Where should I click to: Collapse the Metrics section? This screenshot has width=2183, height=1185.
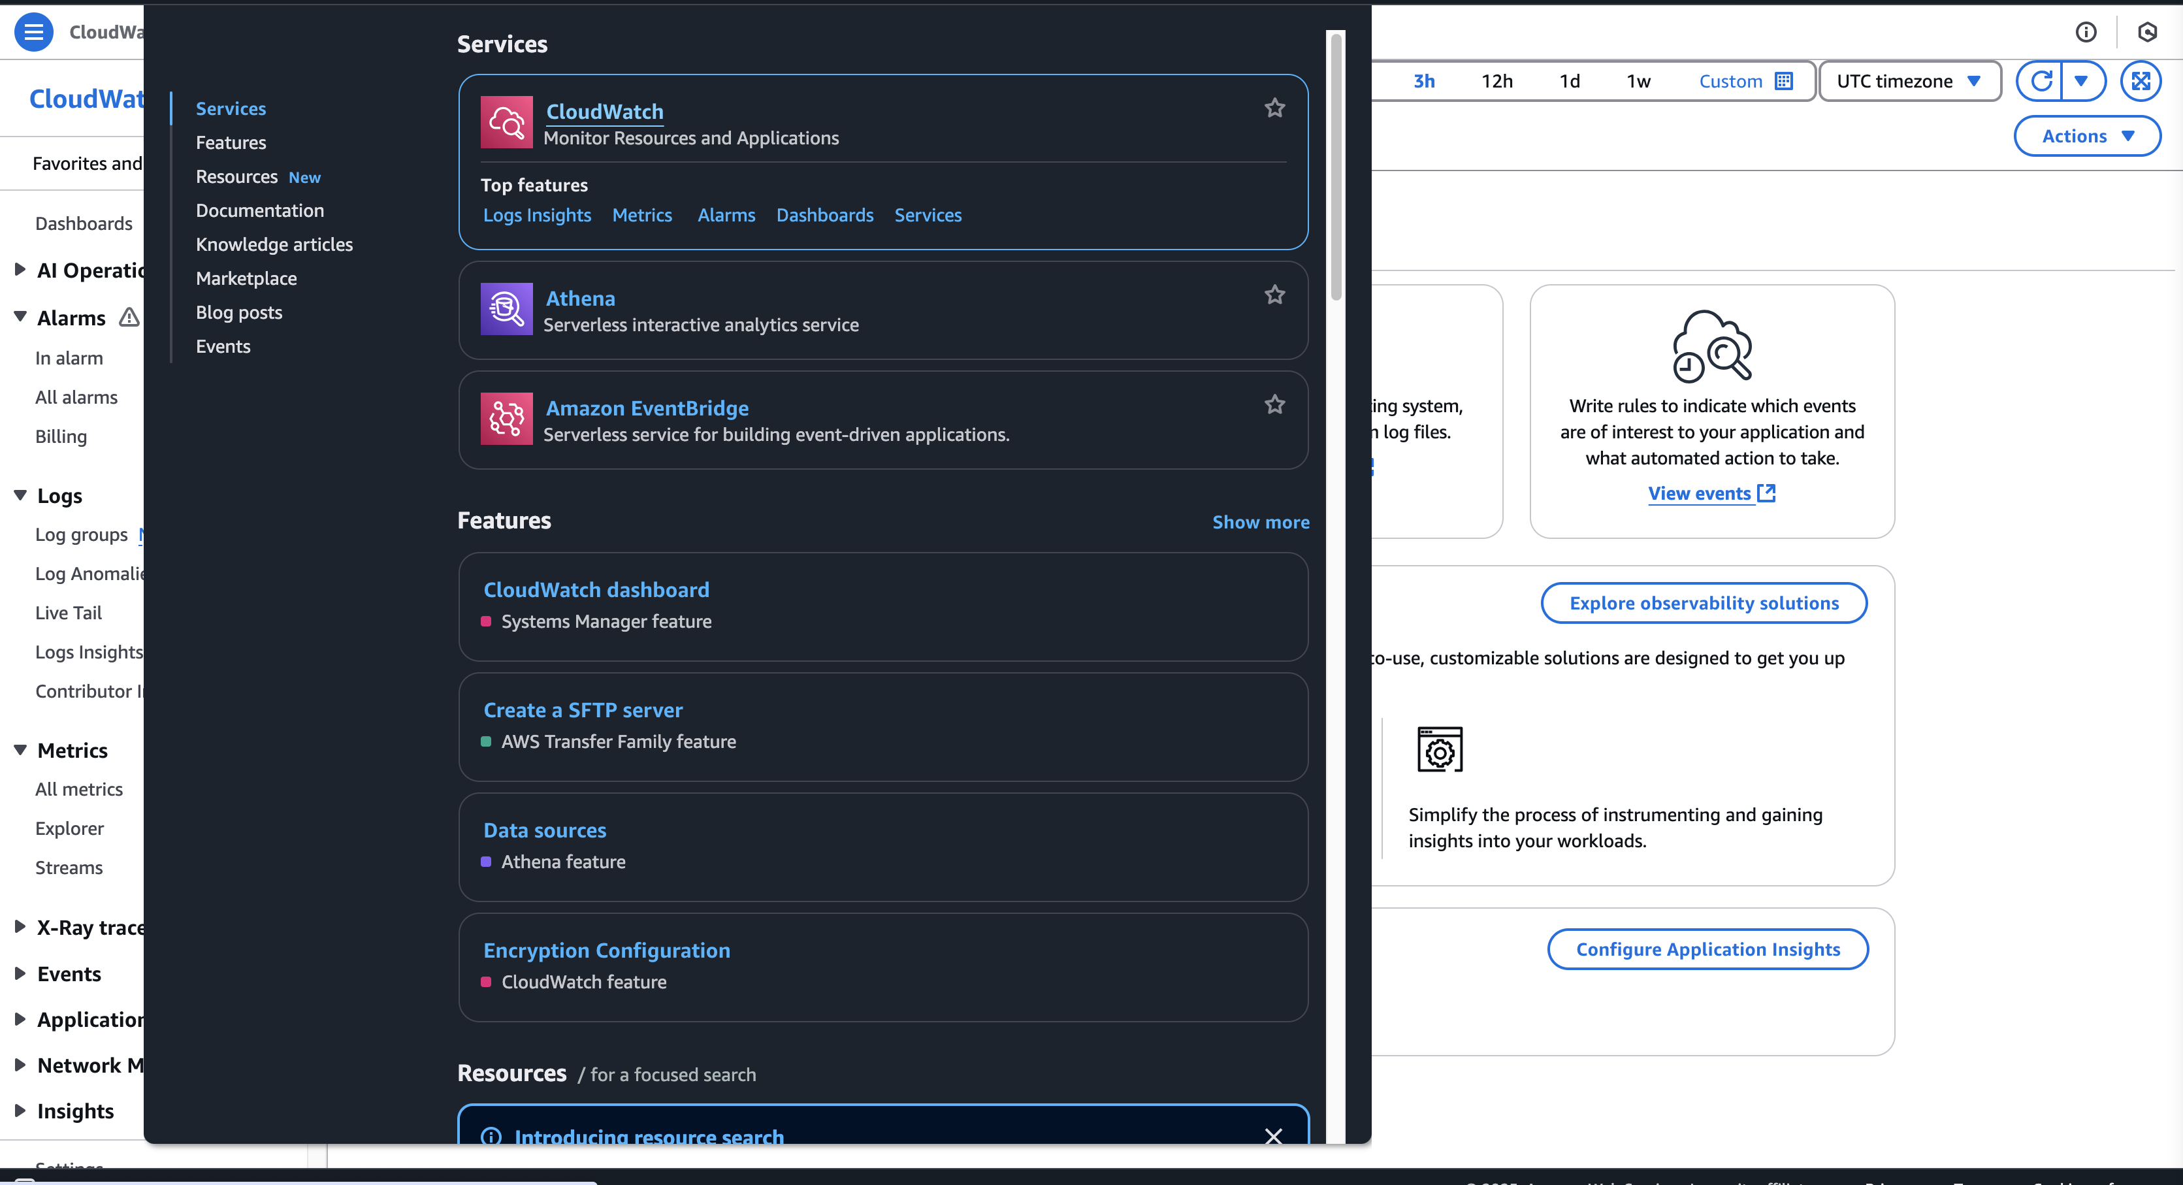[x=20, y=750]
